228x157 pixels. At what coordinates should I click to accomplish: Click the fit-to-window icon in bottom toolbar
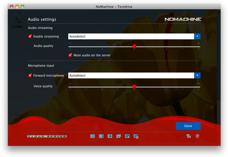(x=92, y=136)
